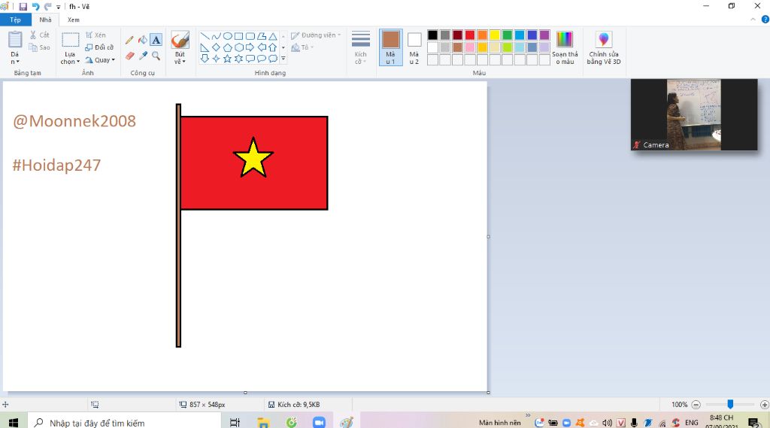Redo the last undone action
The height and width of the screenshot is (428, 770).
47,7
